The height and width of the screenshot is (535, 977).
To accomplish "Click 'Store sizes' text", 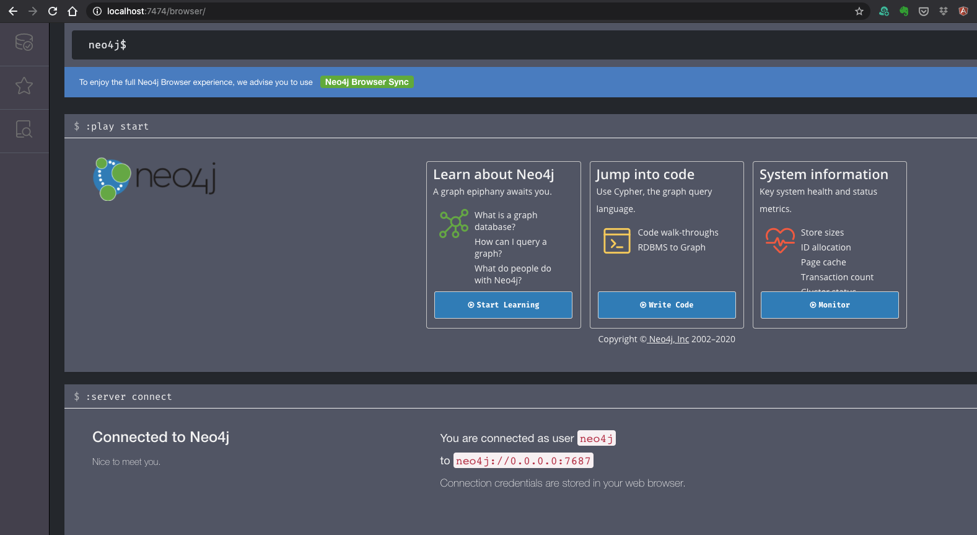I will click(822, 232).
